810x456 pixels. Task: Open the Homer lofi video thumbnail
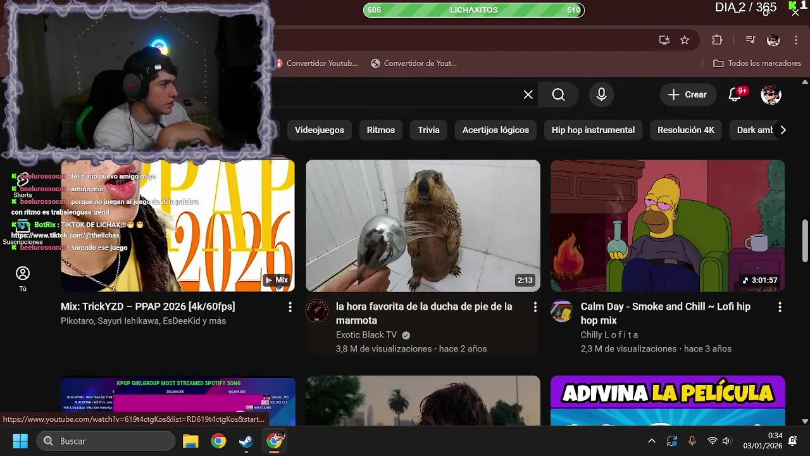pos(668,225)
